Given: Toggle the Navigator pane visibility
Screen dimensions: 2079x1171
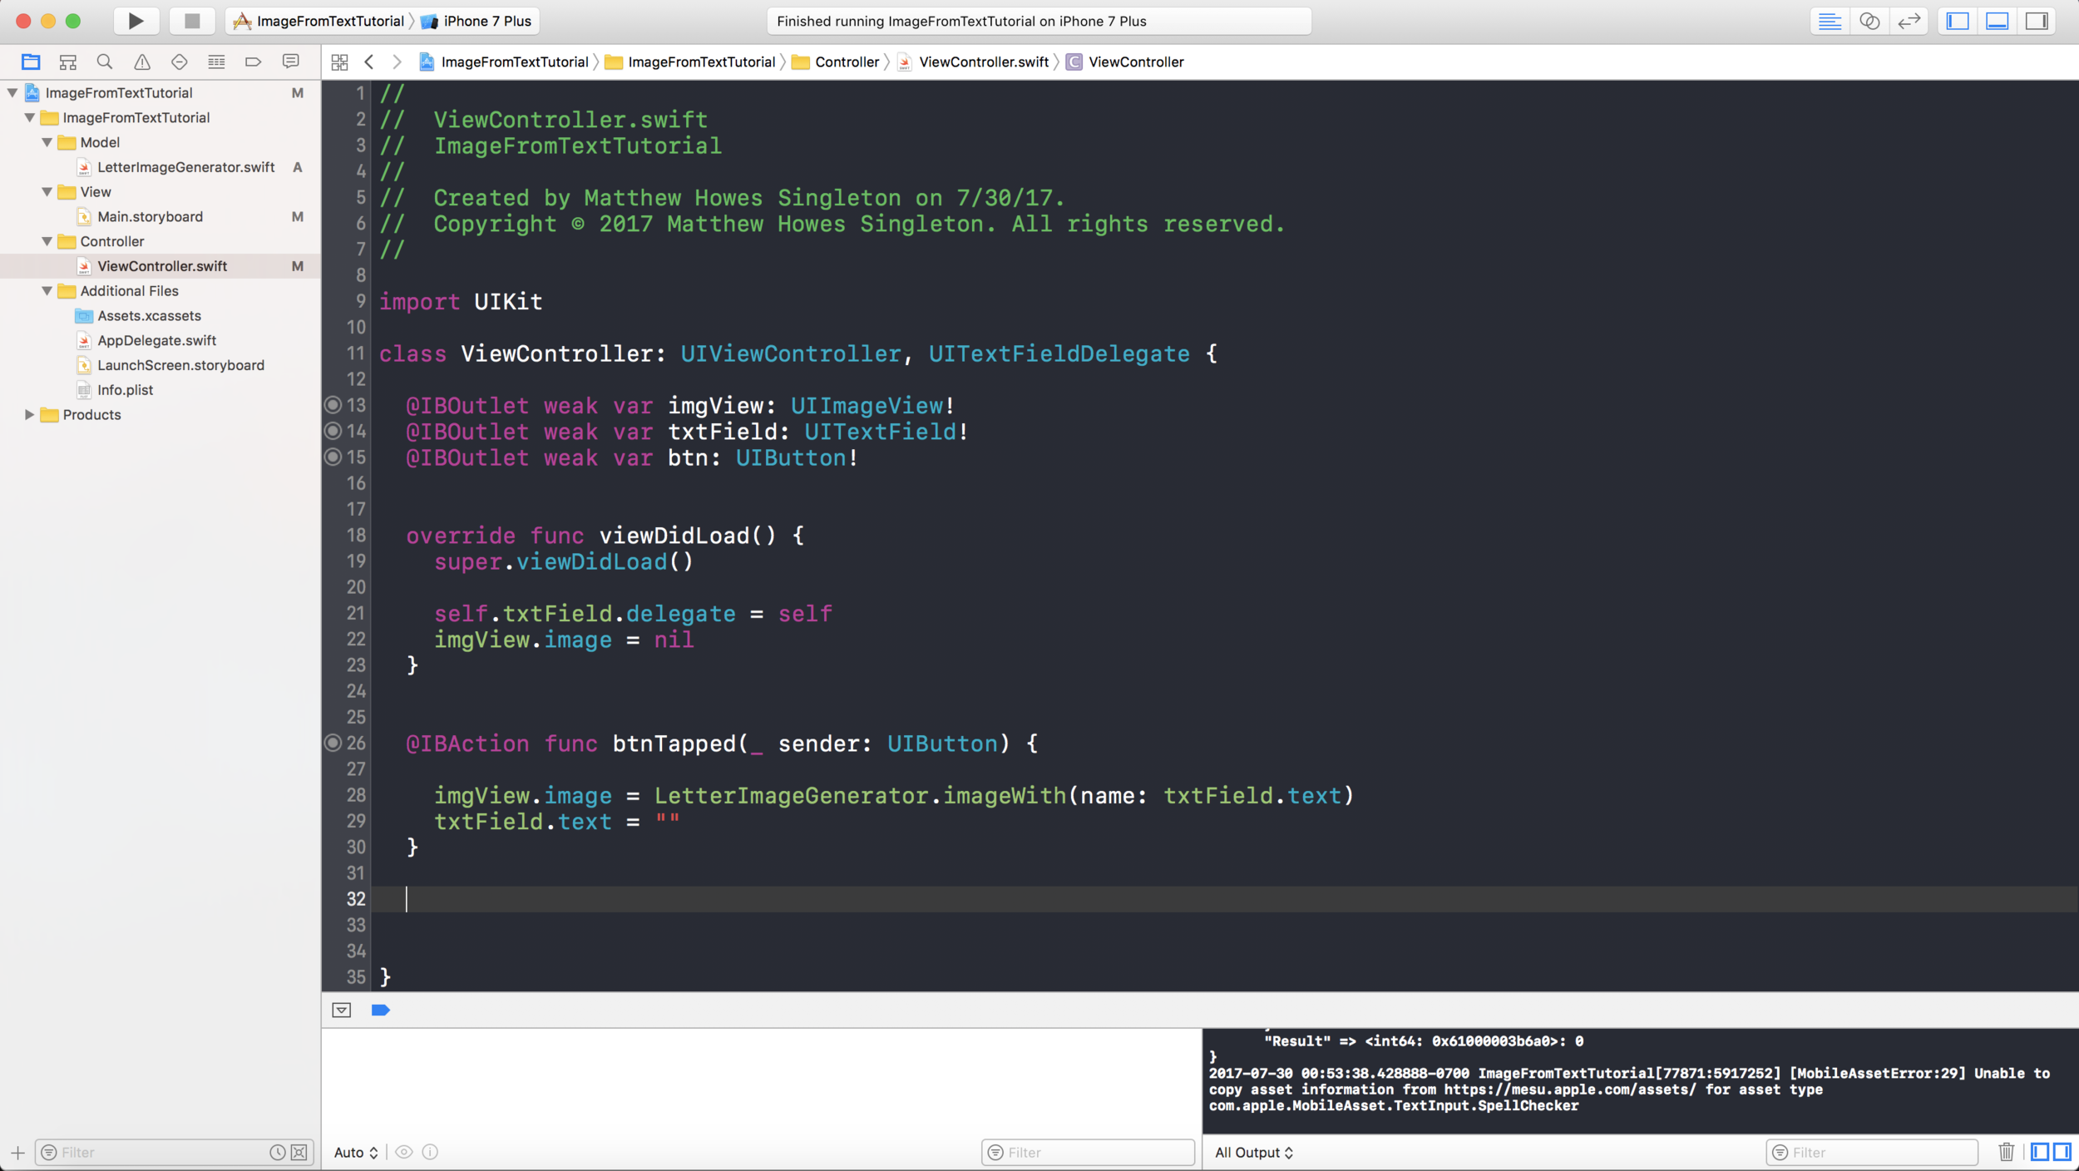Looking at the screenshot, I should coord(1958,21).
